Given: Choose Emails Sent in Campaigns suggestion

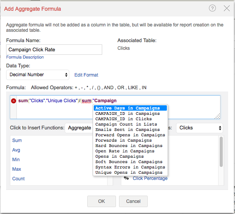Looking at the screenshot, I should [130, 130].
